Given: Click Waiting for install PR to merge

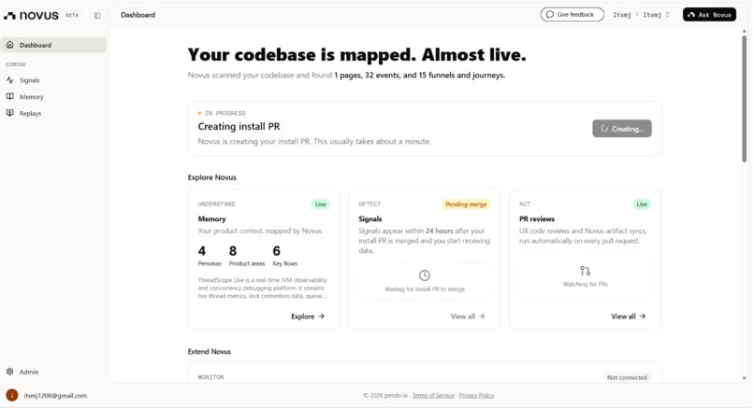Looking at the screenshot, I should [425, 288].
